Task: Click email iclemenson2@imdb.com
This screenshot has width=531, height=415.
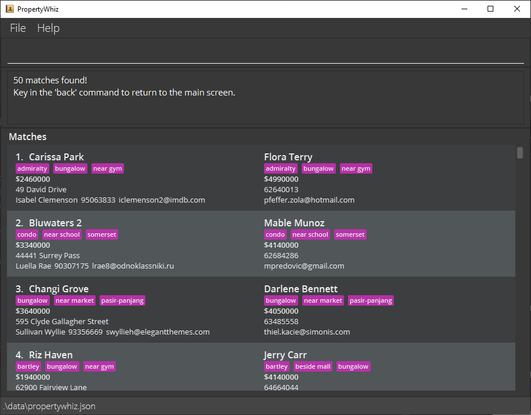Action: pyautogui.click(x=162, y=200)
